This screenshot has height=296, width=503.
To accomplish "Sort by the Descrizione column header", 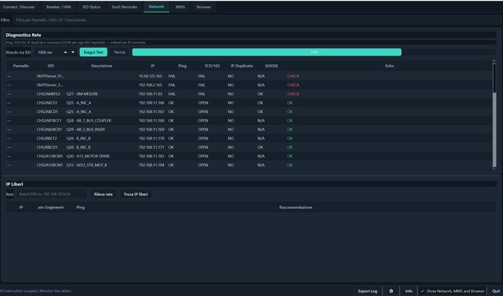I will pos(102,66).
